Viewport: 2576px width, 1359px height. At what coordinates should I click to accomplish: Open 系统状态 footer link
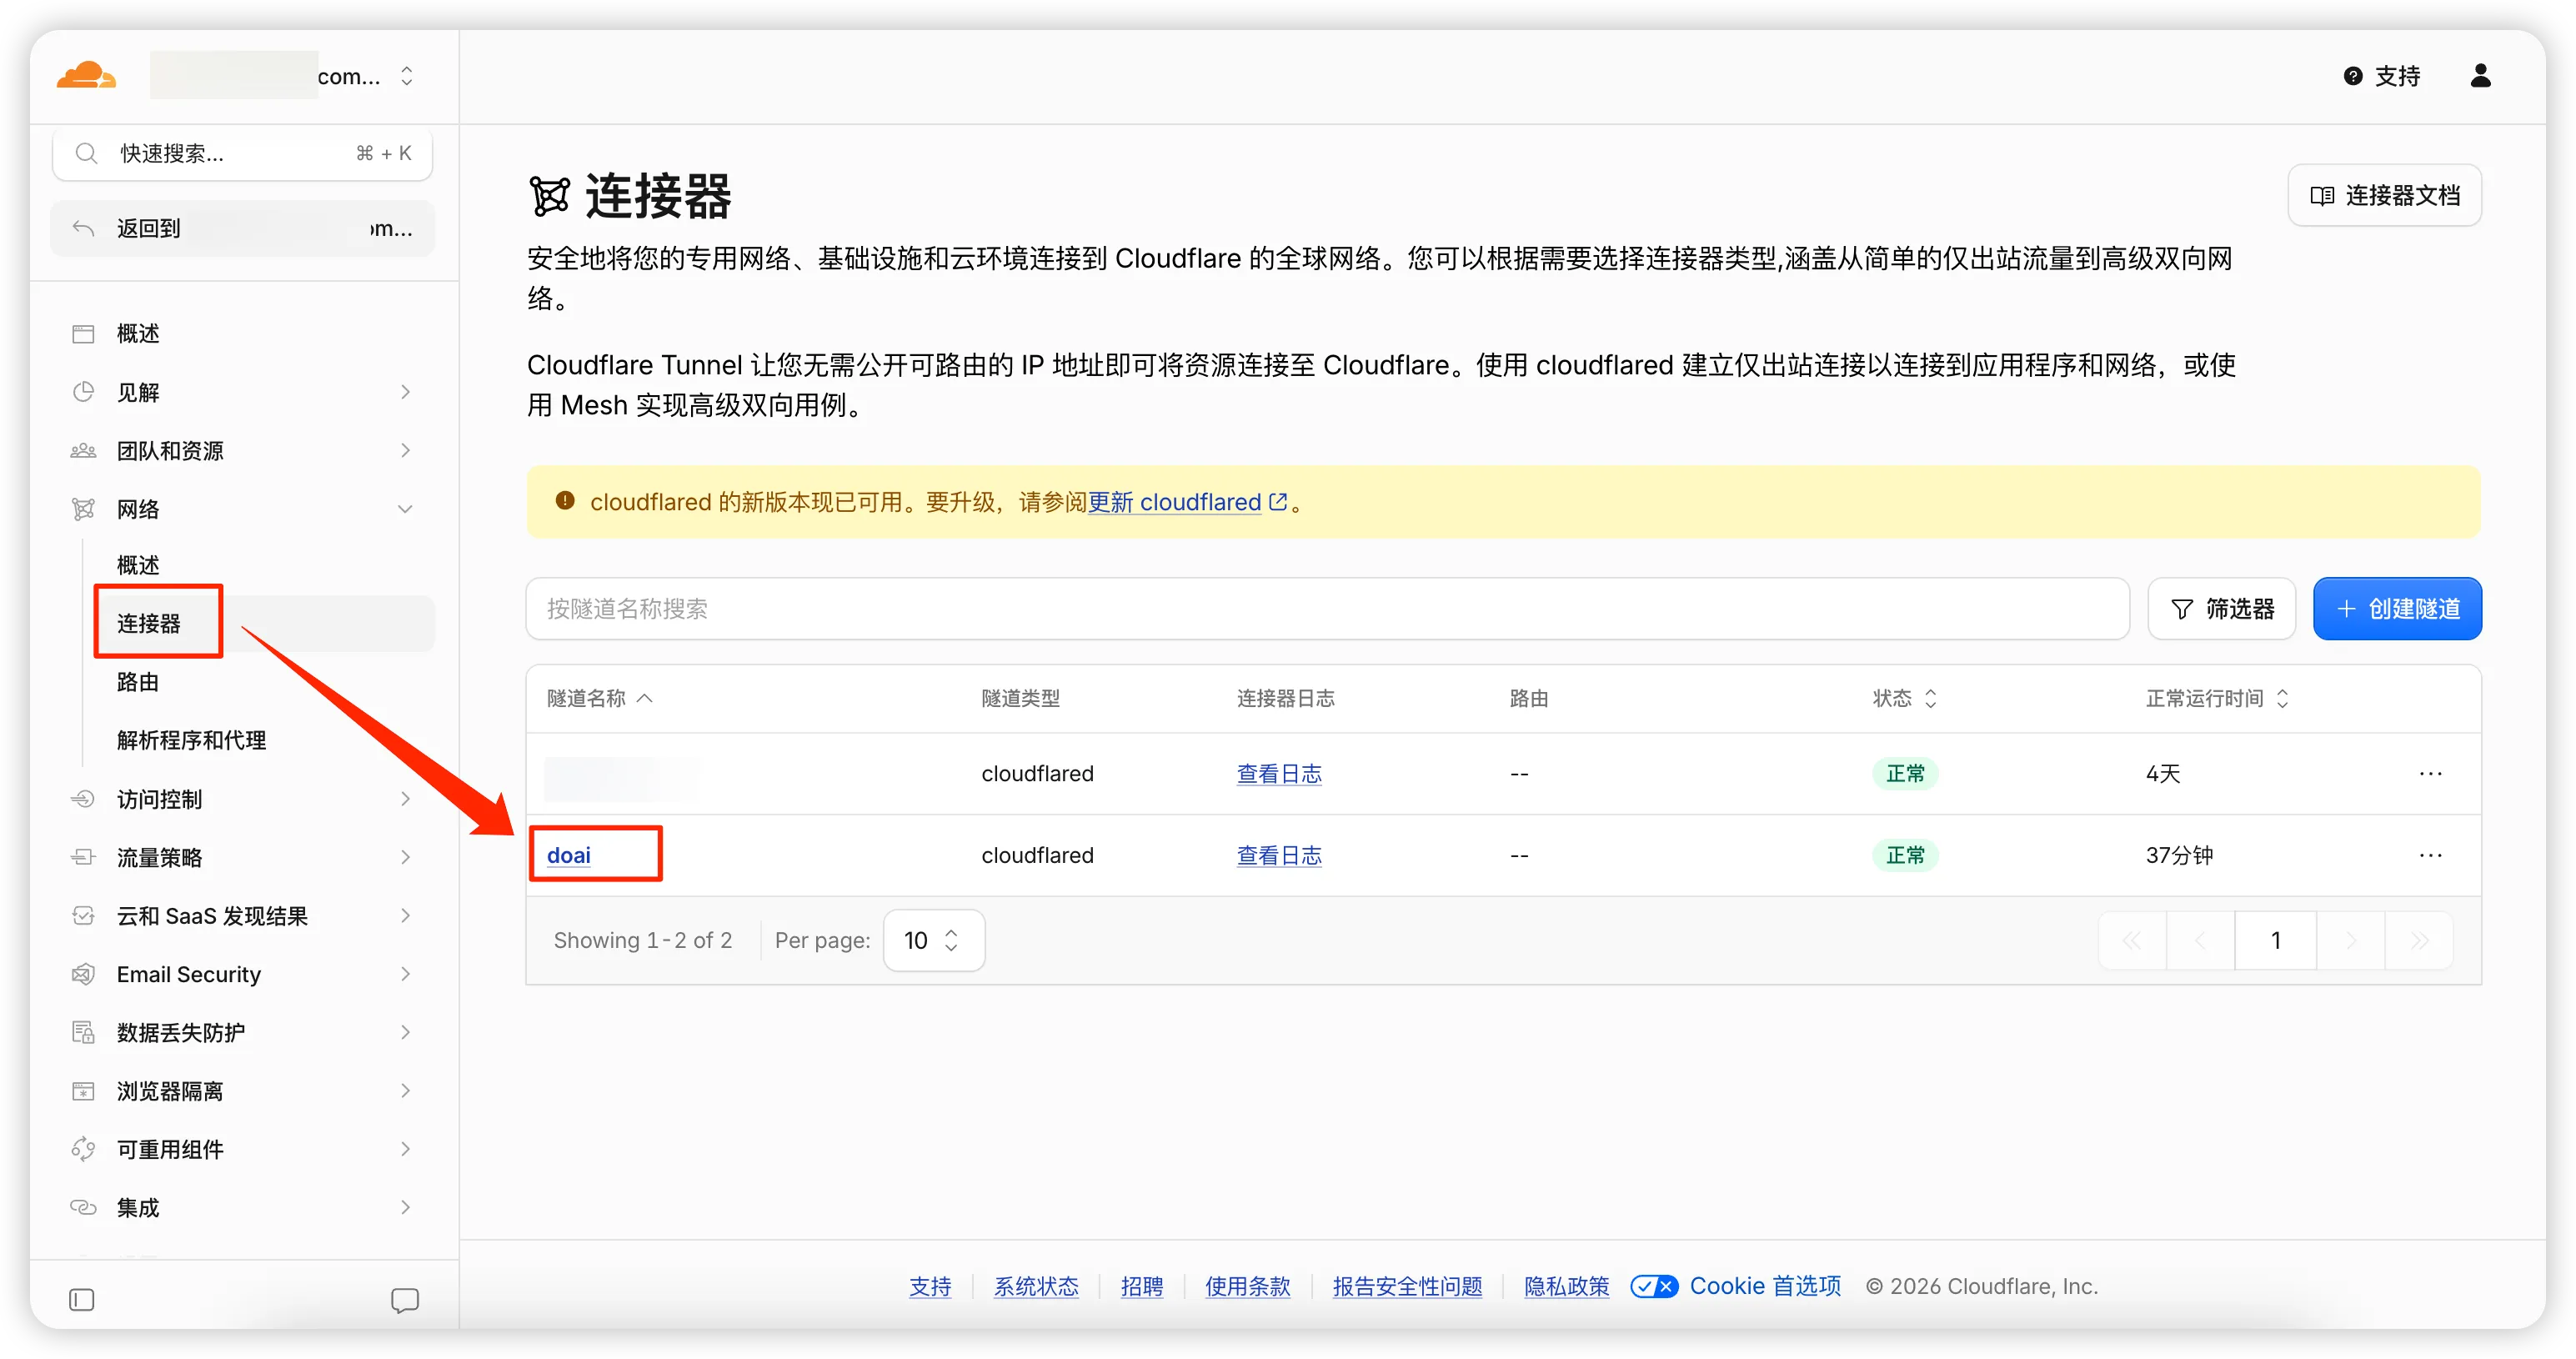pos(1036,1286)
